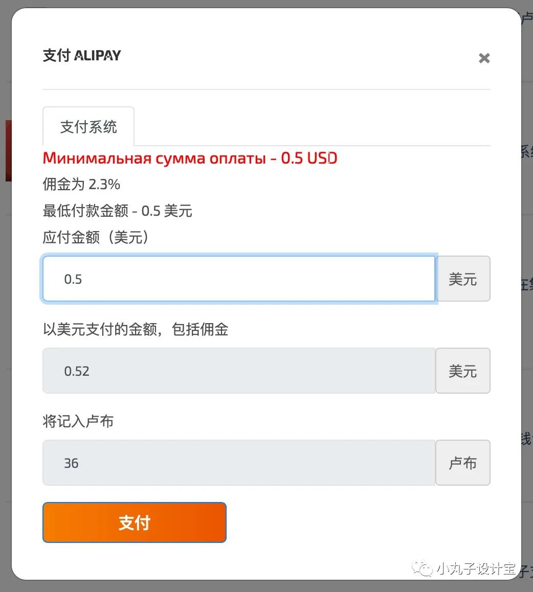Click the 小丸子设计宝 watermark text

[476, 569]
